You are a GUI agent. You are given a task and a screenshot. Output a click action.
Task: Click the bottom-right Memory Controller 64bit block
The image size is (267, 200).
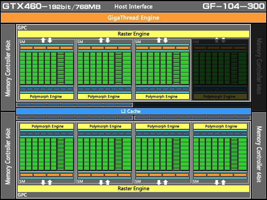point(259,155)
